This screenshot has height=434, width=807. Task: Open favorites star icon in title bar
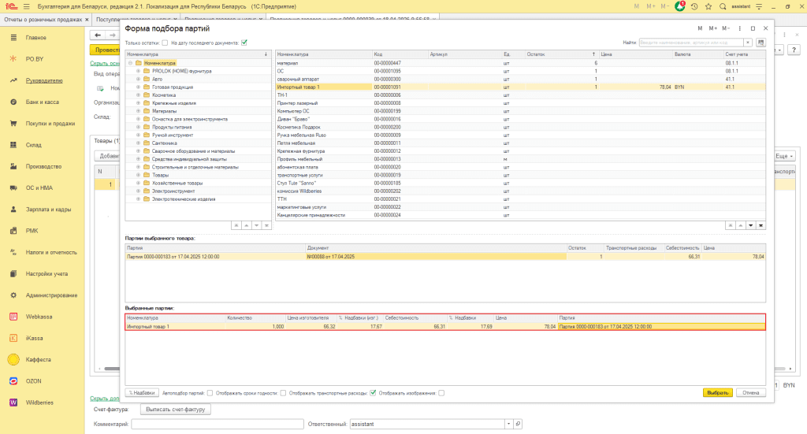point(708,6)
